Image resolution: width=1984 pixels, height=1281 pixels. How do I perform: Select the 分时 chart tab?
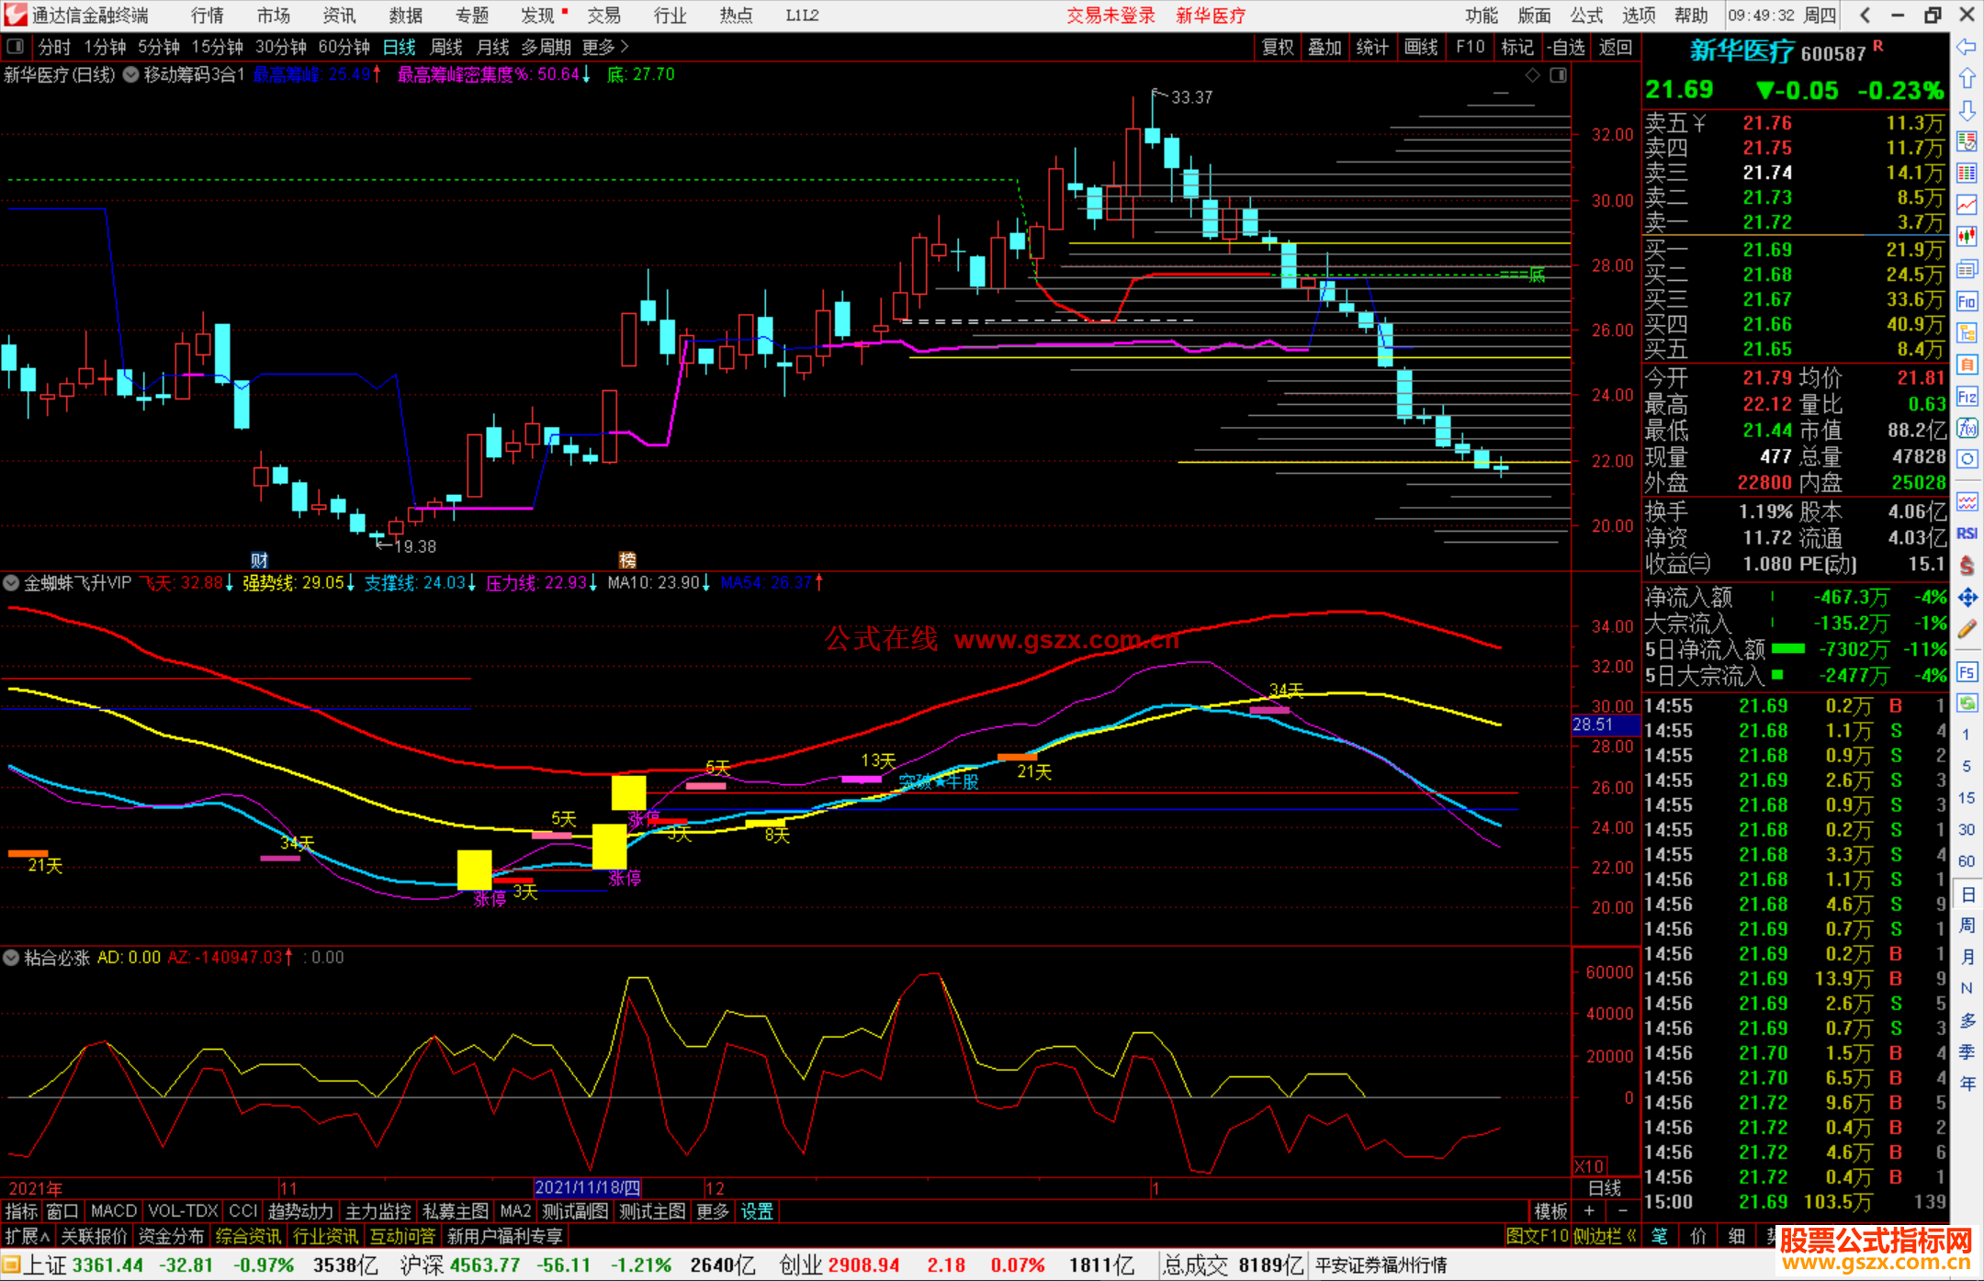click(54, 47)
